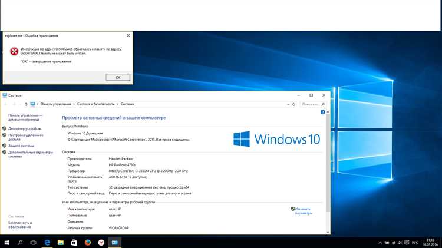Open Firefox from the taskbar
Screen dimensions: 442x248
click(87, 242)
